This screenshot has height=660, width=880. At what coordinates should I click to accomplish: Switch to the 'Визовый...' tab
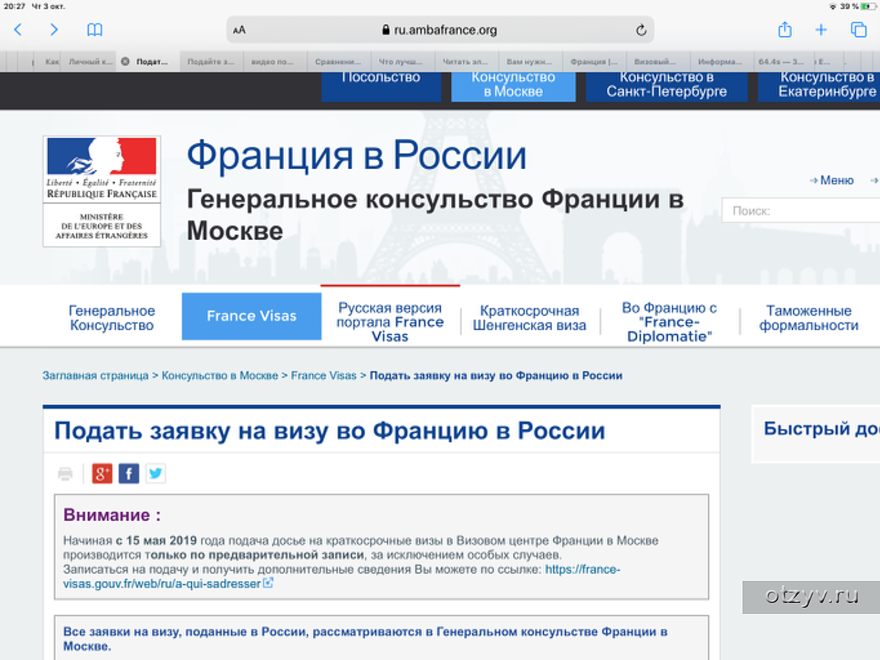tap(655, 62)
